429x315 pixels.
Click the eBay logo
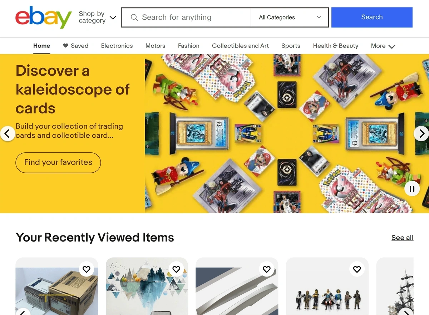point(43,17)
